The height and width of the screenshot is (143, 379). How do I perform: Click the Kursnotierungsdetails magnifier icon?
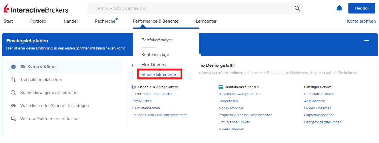[x=13, y=93]
